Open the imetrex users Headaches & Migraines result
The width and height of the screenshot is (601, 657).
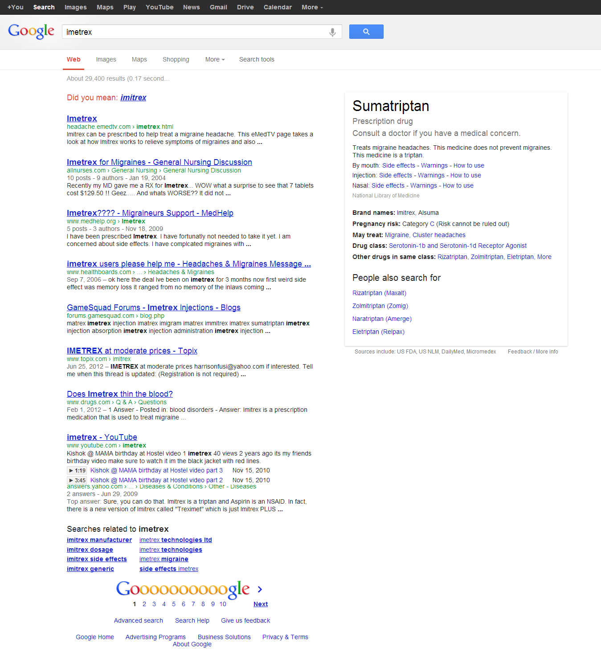pos(189,264)
